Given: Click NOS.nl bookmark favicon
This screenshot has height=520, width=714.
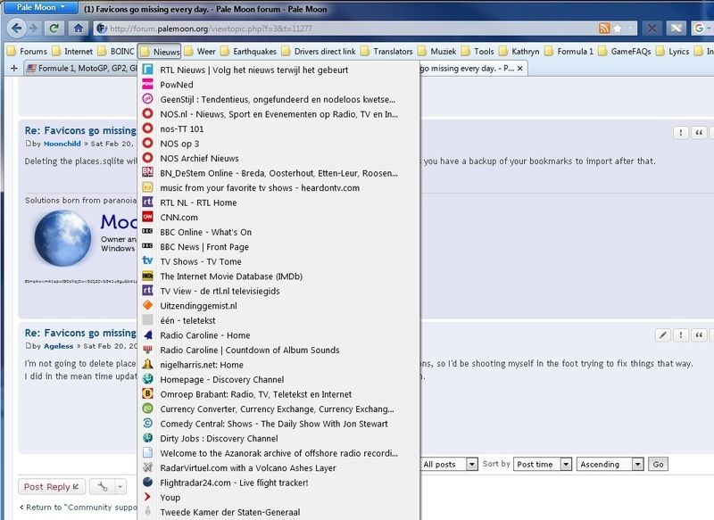Looking at the screenshot, I should coord(147,114).
